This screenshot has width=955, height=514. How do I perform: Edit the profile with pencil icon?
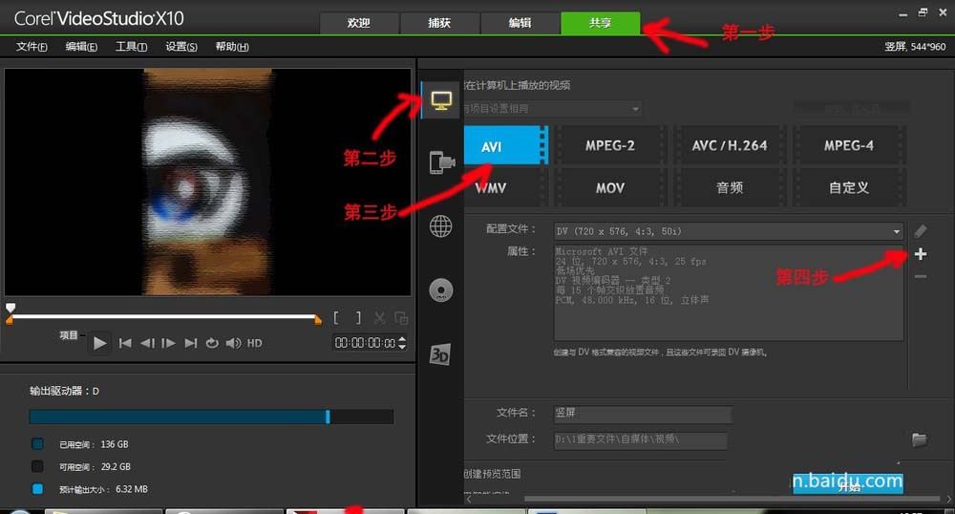pos(921,231)
